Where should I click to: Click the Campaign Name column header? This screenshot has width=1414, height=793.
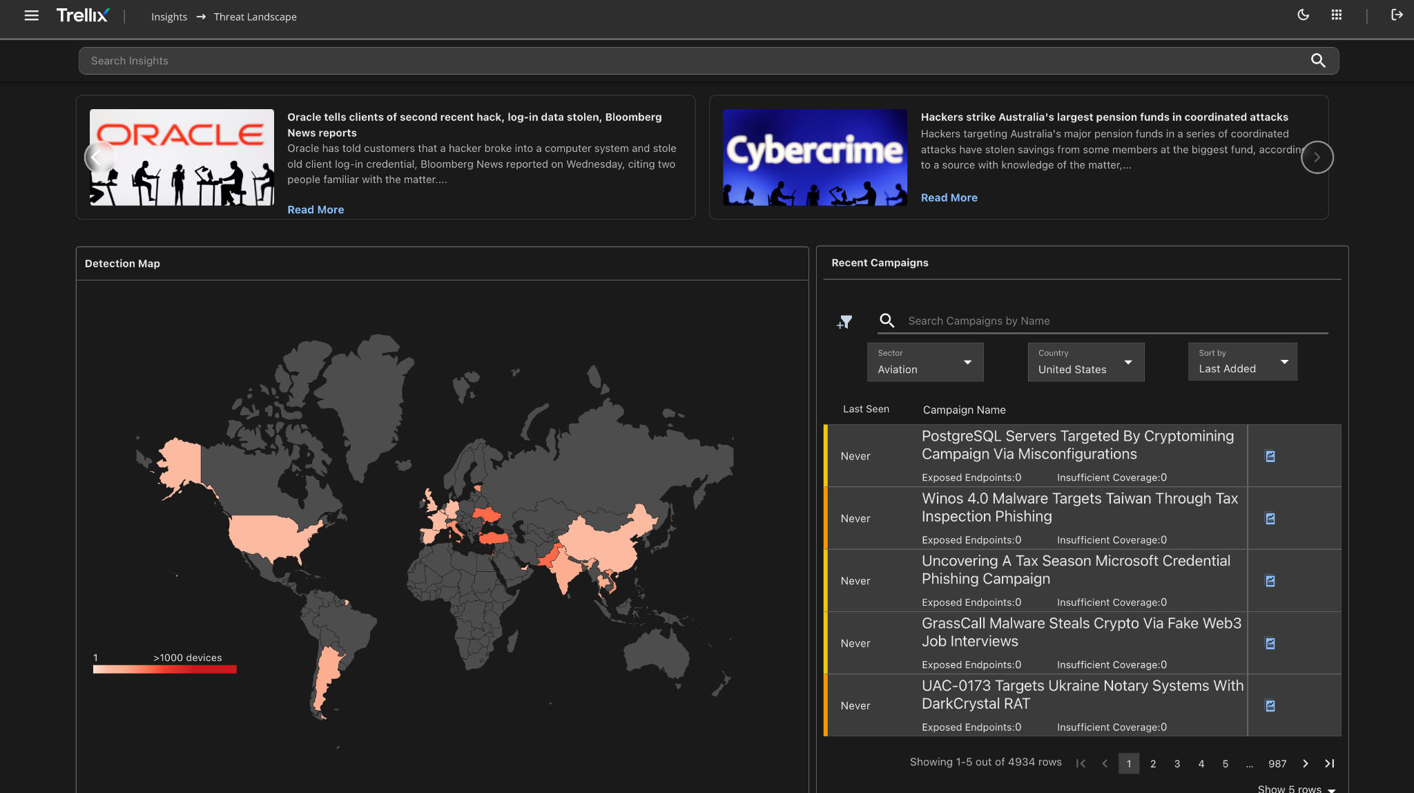pos(964,410)
